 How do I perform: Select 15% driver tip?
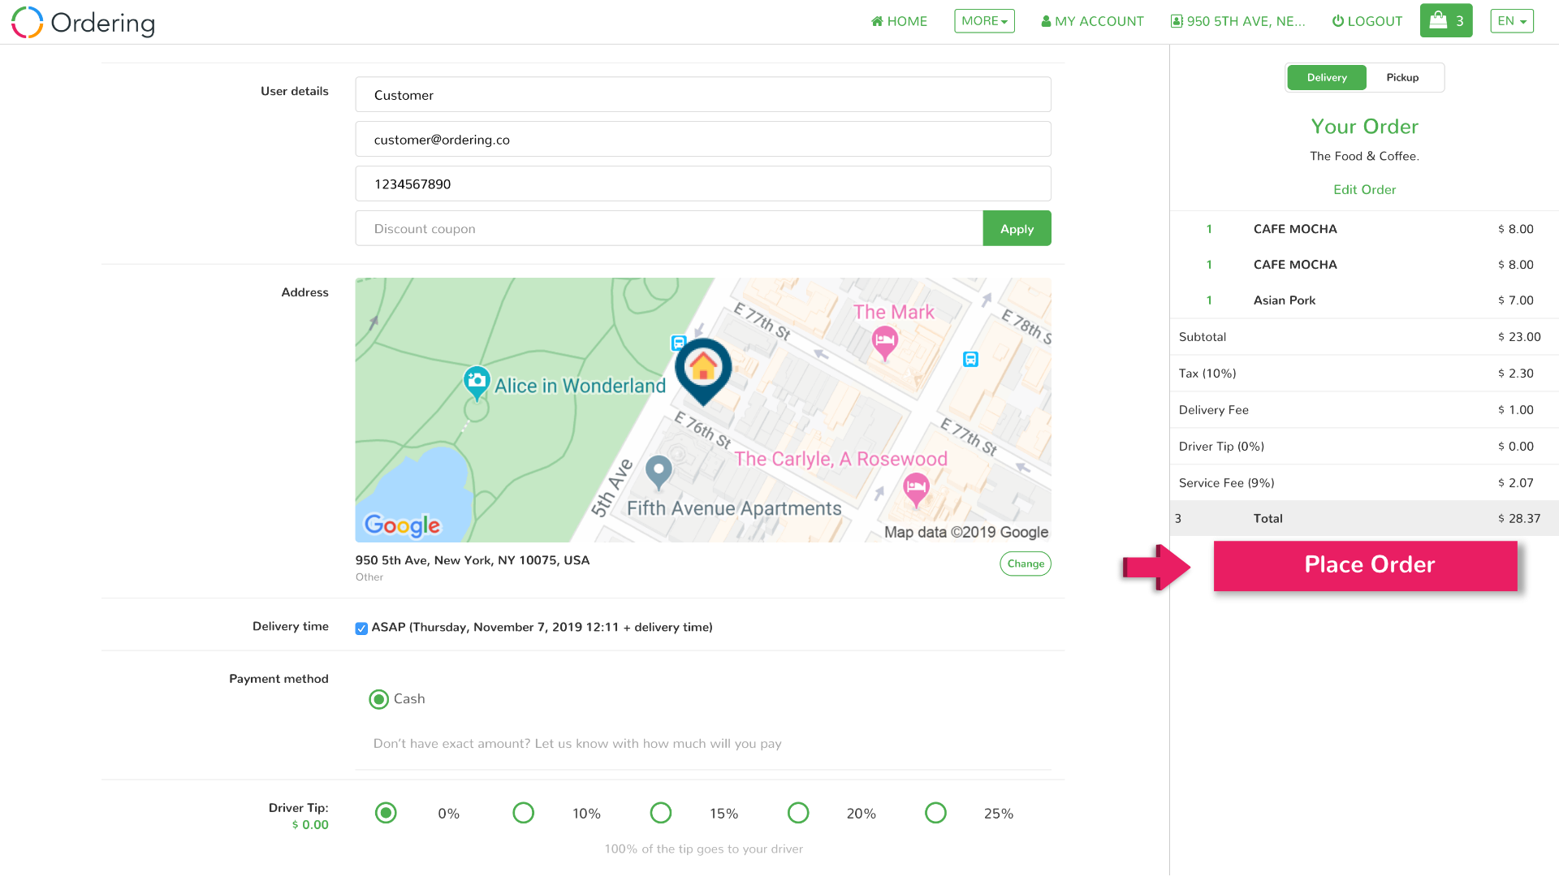tap(661, 813)
